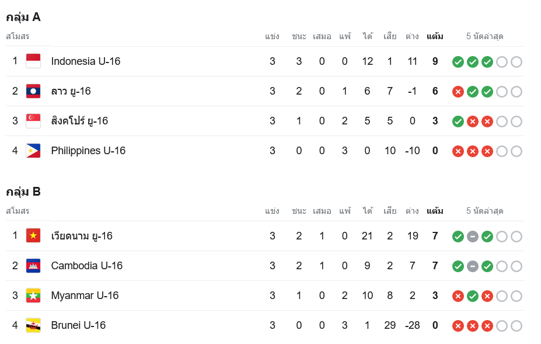This screenshot has height=344, width=541.
Task: Click the Singapore flag icon
Action: (x=33, y=121)
